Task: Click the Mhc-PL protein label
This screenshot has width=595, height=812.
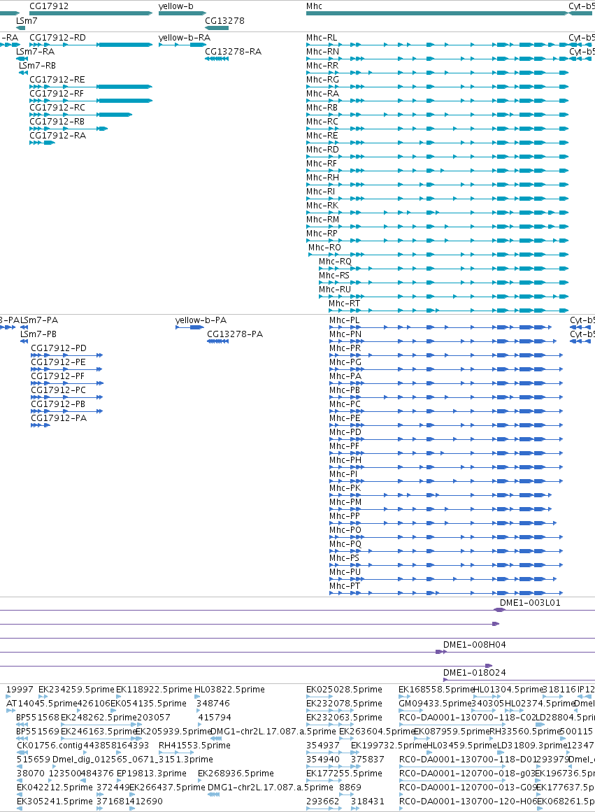Action: pos(345,320)
